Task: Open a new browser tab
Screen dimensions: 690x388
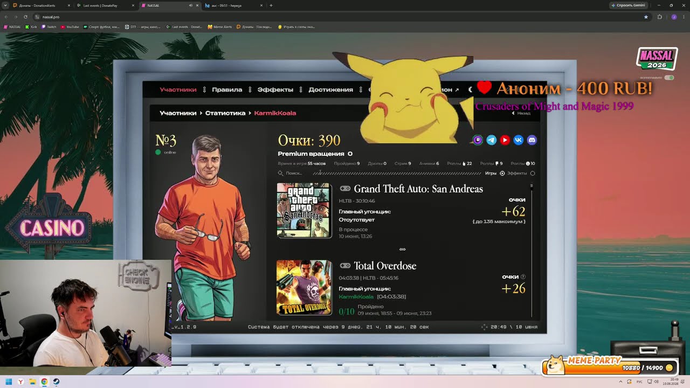Action: coord(271,5)
